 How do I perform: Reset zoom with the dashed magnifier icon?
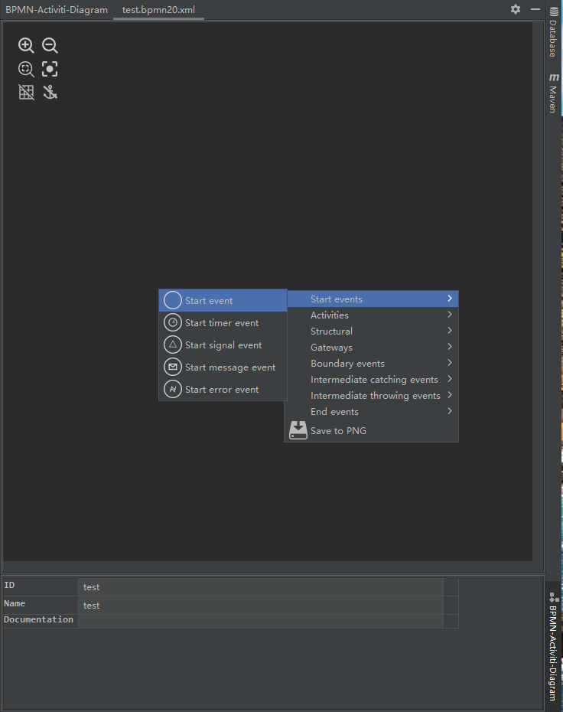[x=26, y=69]
